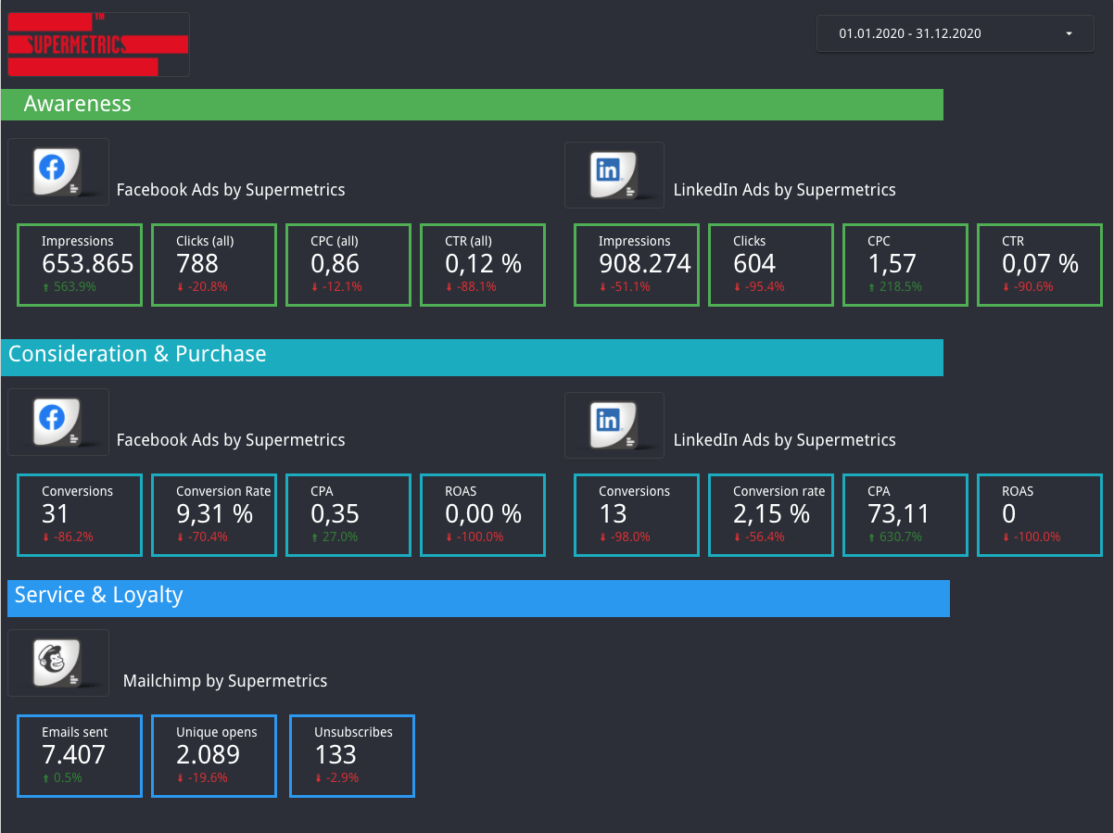
Task: Click the Mailchimp icon under Service & Loyalty
Action: coord(58,663)
